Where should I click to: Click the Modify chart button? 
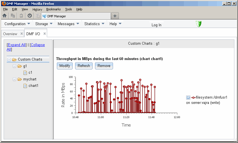tap(65, 66)
